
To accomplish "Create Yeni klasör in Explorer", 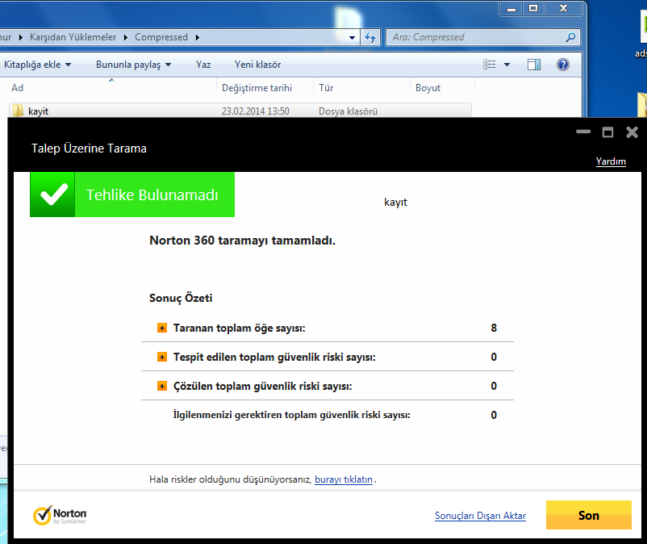I will point(257,65).
